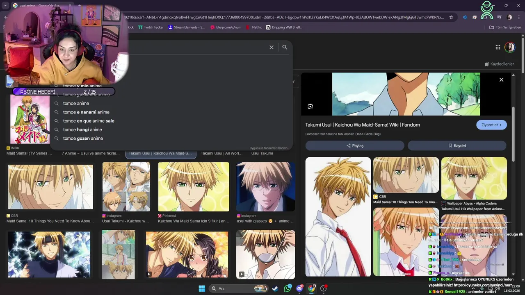The height and width of the screenshot is (295, 525).
Task: Click the '7 Anime ~ Usui ve anime fikirle...' title
Action: tap(90, 153)
